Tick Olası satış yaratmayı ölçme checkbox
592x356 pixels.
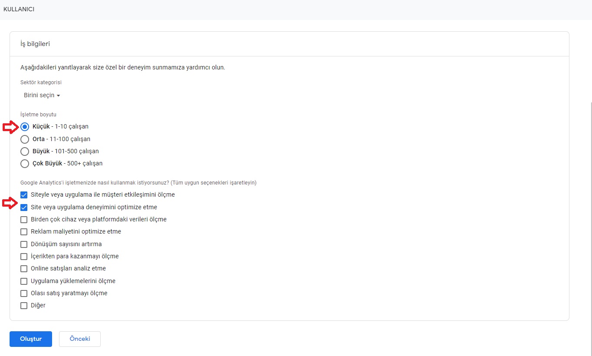(24, 293)
